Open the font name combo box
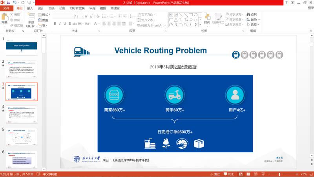This screenshot has width=314, height=177. 63,16
